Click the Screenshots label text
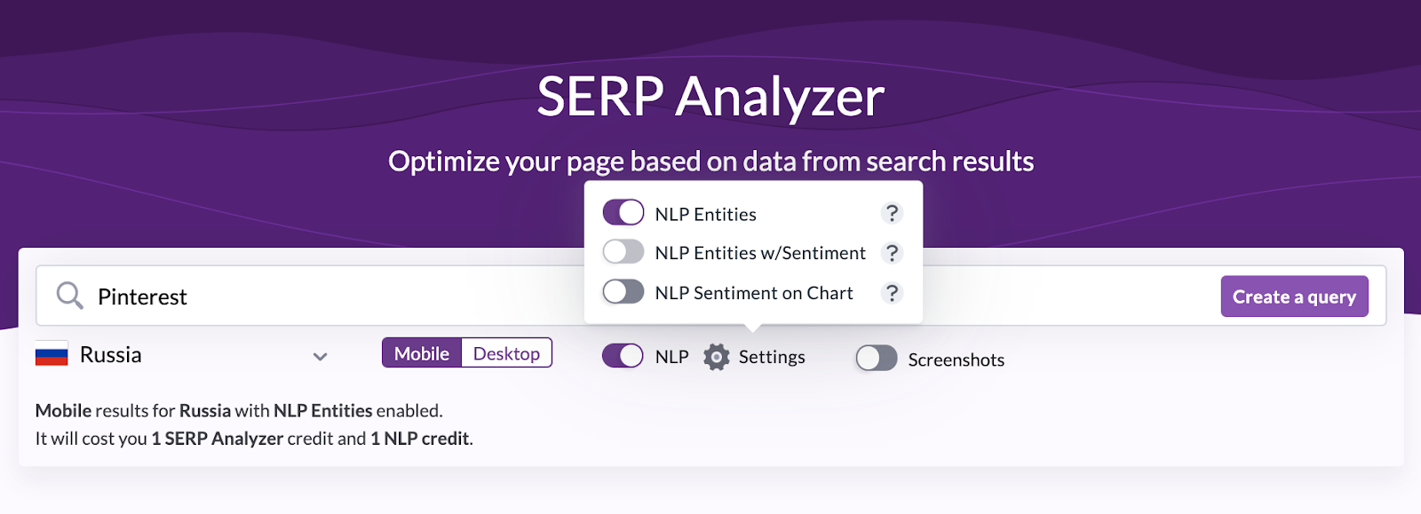The height and width of the screenshot is (514, 1421). click(957, 360)
